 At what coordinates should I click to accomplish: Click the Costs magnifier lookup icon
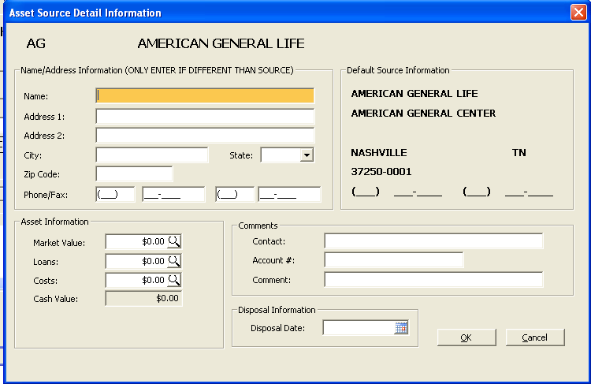[x=174, y=280]
